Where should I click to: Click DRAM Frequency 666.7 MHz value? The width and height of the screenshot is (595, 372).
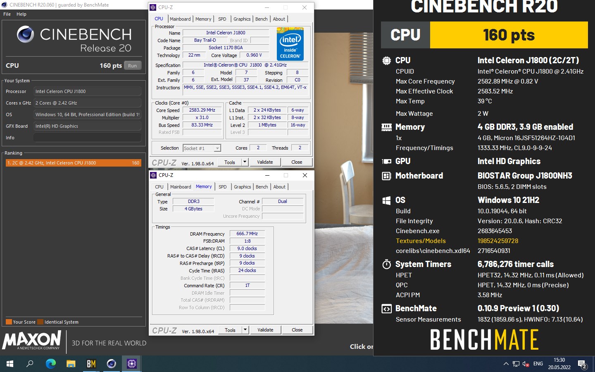[247, 234]
